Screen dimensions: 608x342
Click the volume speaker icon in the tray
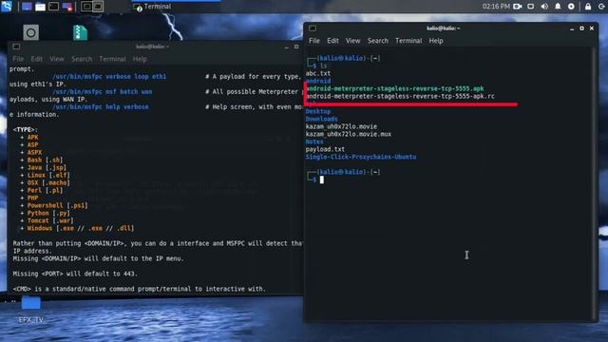pos(544,7)
